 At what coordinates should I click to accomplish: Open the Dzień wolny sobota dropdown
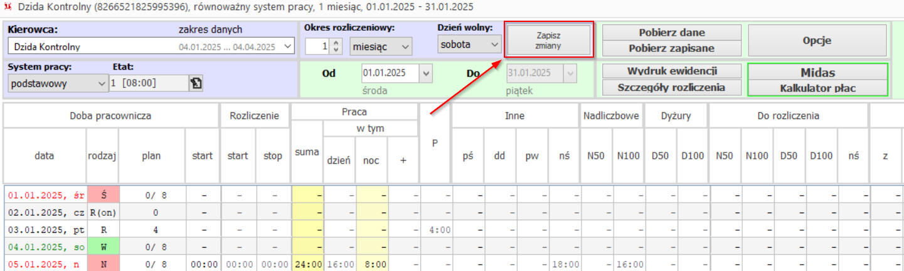point(469,45)
